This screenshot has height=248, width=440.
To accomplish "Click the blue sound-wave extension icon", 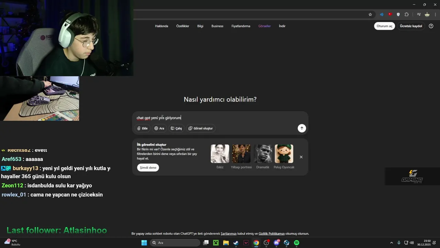I will (x=382, y=14).
